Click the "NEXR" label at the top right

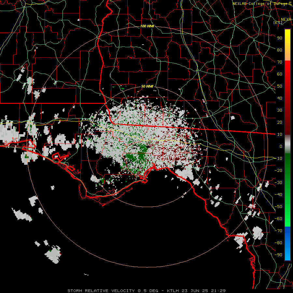coord(286,20)
